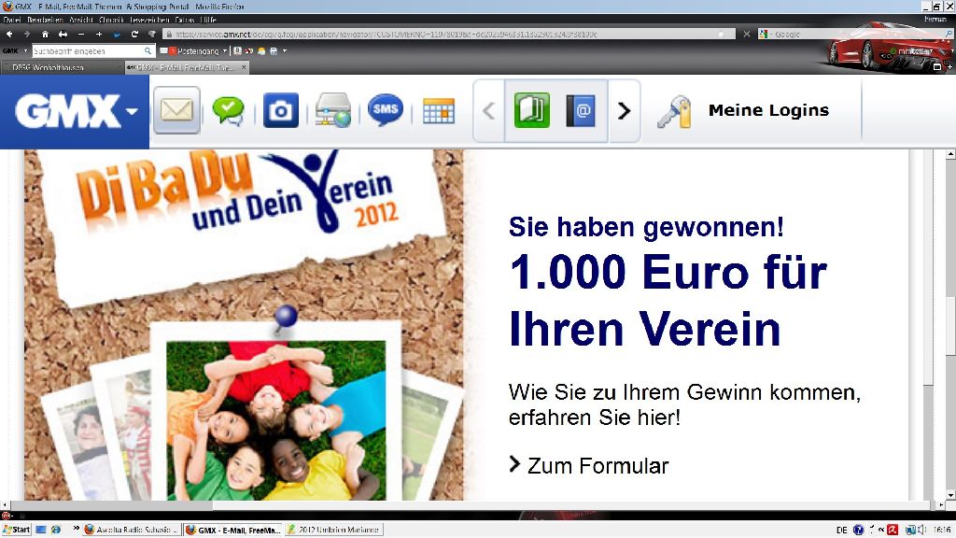Click the horizontal scrollbar thumb
The width and height of the screenshot is (956, 538).
570,505
